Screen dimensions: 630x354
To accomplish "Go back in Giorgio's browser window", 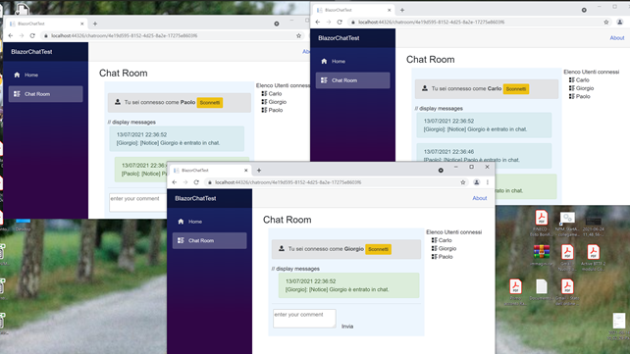I will (175, 182).
